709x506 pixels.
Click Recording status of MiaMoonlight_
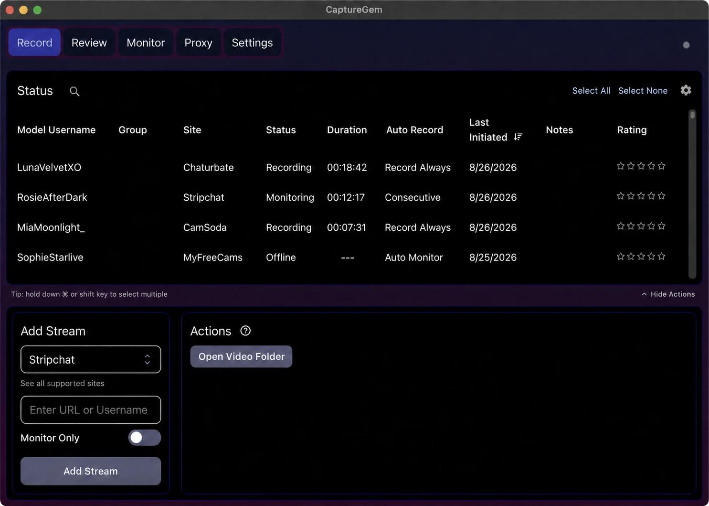pos(288,227)
